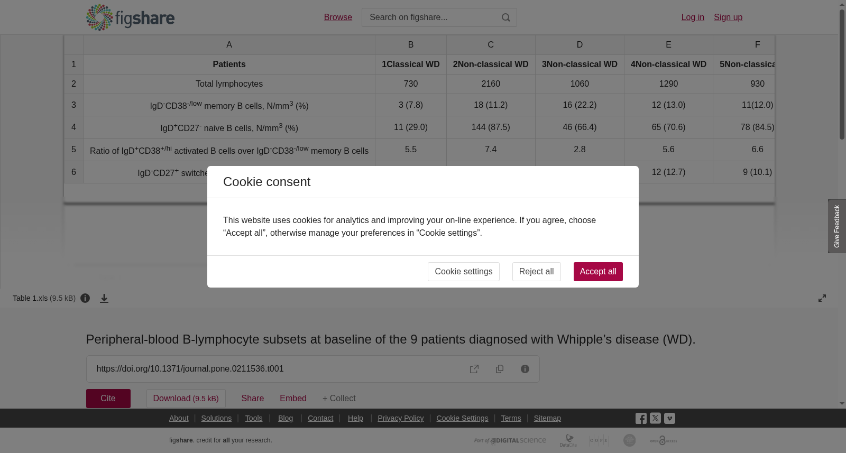Open figshare X (Twitter) icon
Screen dimensions: 846x453
click(x=655, y=418)
